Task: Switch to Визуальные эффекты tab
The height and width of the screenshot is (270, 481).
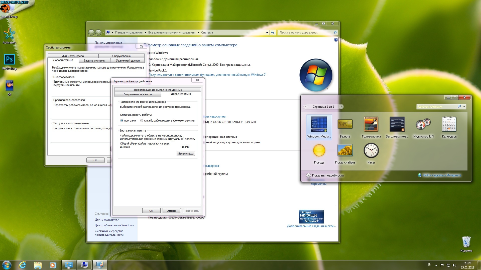Action: [x=138, y=94]
